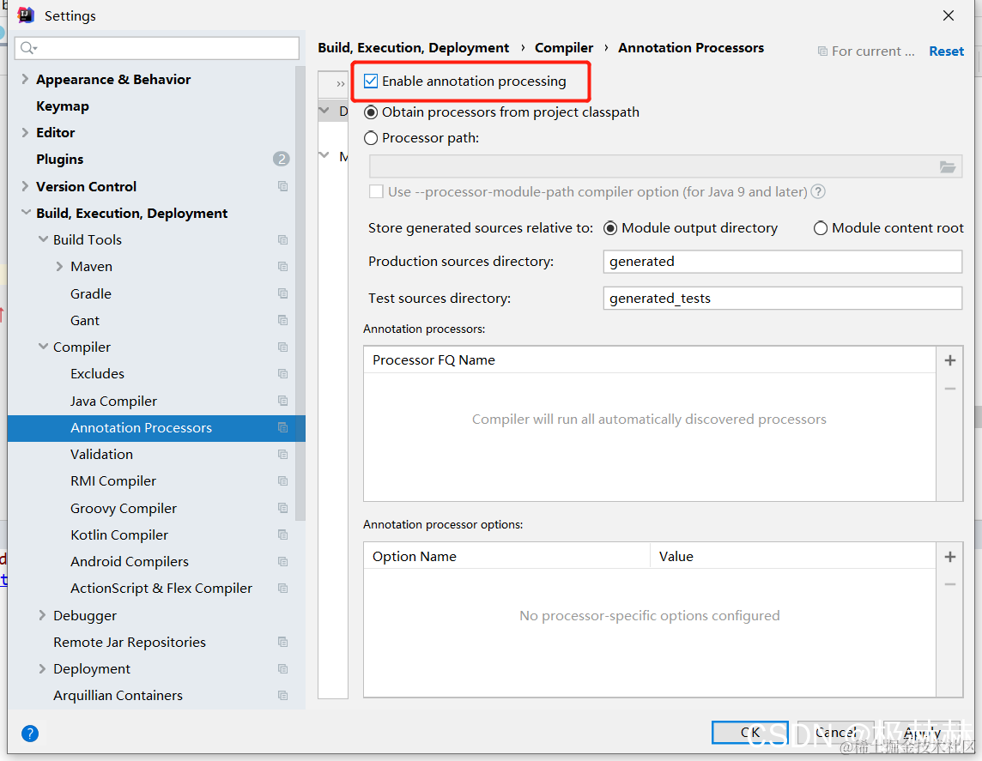Click the project-level icon beside Gradle
The image size is (982, 761).
(x=283, y=293)
